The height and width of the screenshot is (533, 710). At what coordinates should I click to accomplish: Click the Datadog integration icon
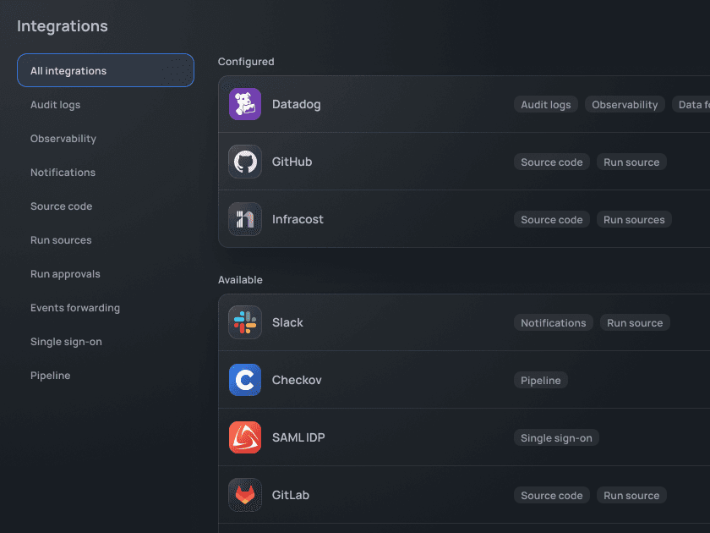click(x=244, y=104)
